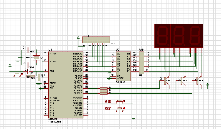Push the 清零 push-button switch
Image resolution: width=221 pixels, height=129 pixels.
(120, 109)
